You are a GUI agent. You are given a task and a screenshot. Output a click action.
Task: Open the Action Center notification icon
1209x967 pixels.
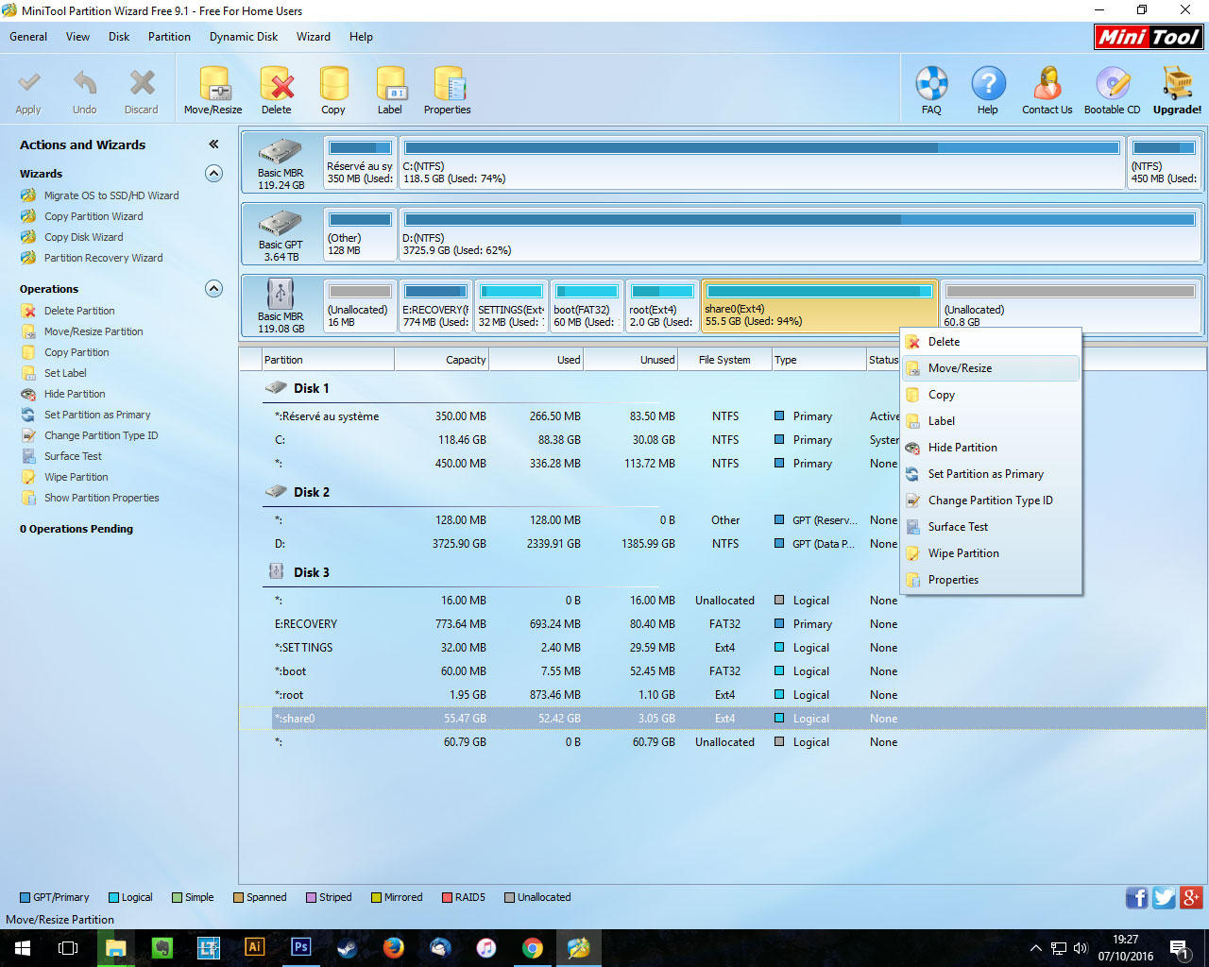pyautogui.click(x=1179, y=947)
